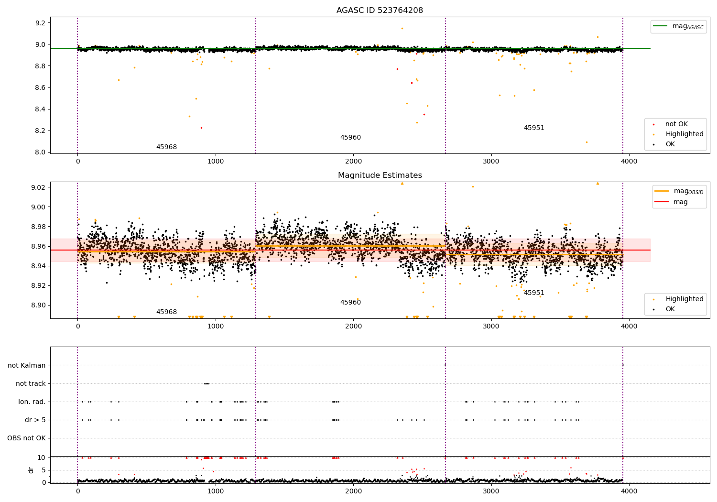Click the 45951 obsid label in the top plot

(534, 128)
